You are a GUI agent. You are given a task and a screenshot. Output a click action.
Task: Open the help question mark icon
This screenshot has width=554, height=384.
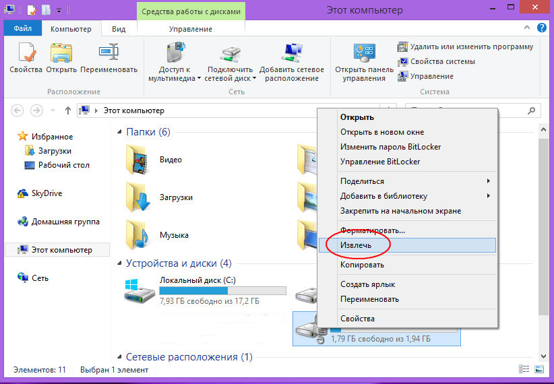click(x=542, y=28)
